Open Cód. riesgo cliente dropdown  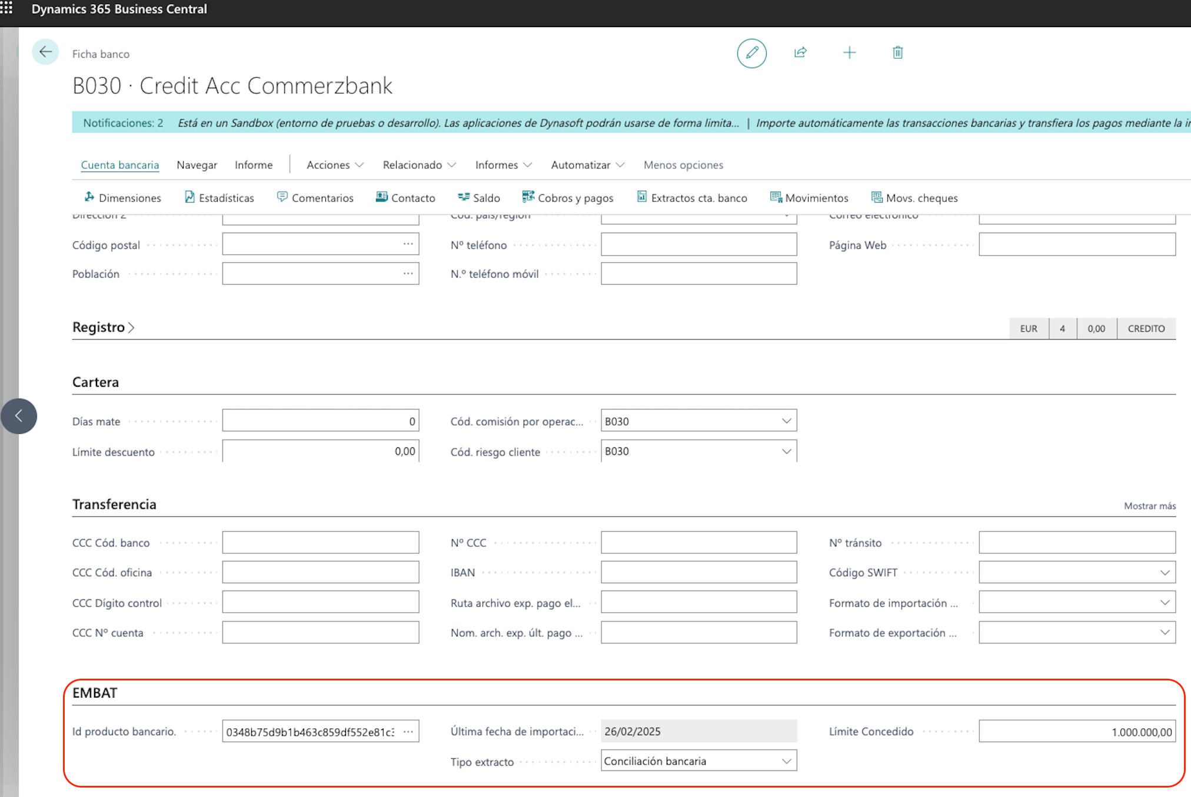pos(786,451)
